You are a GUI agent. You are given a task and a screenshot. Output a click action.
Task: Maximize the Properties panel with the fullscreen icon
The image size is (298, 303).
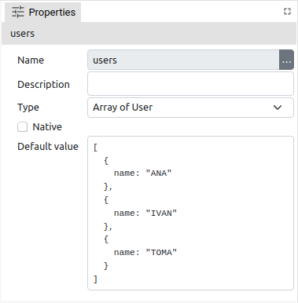[287, 12]
